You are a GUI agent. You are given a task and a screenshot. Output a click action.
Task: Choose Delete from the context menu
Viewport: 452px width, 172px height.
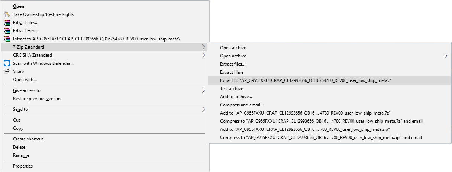[104, 147]
